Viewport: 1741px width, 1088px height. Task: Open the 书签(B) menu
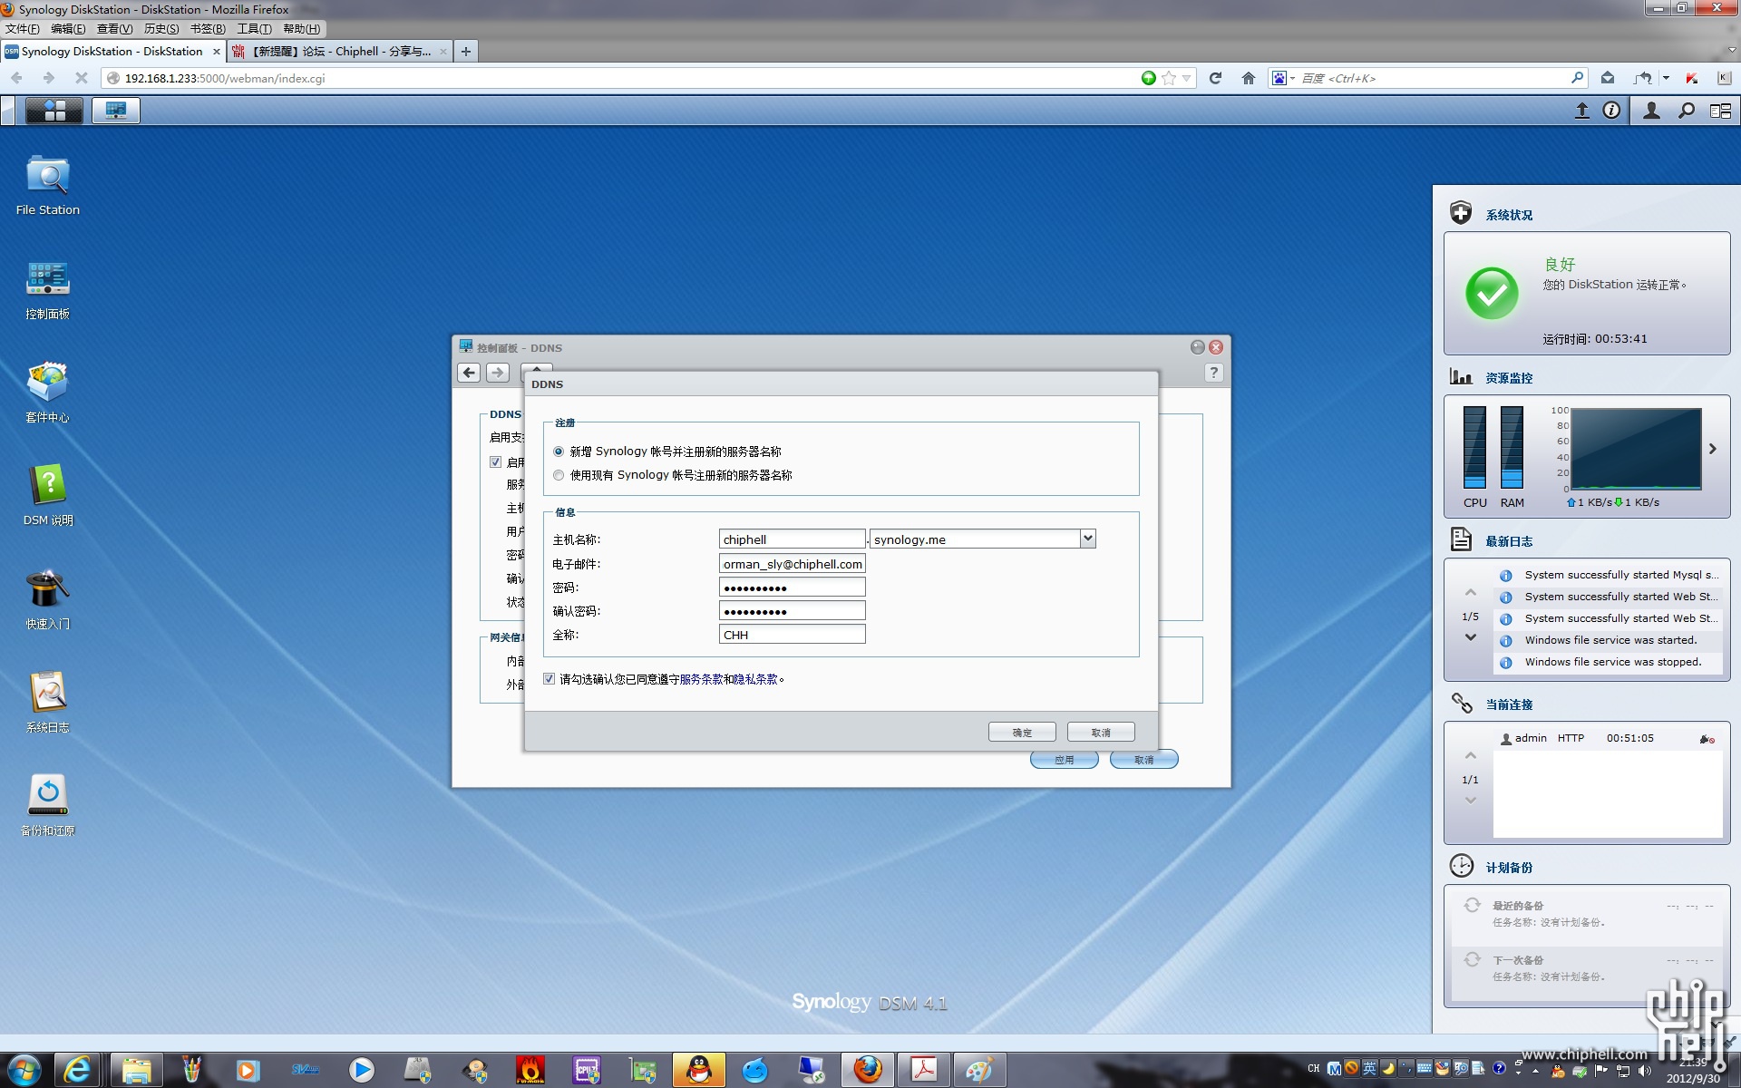click(x=208, y=29)
